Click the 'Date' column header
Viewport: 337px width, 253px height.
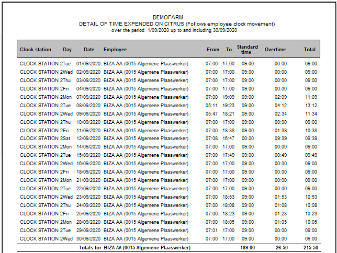click(89, 50)
